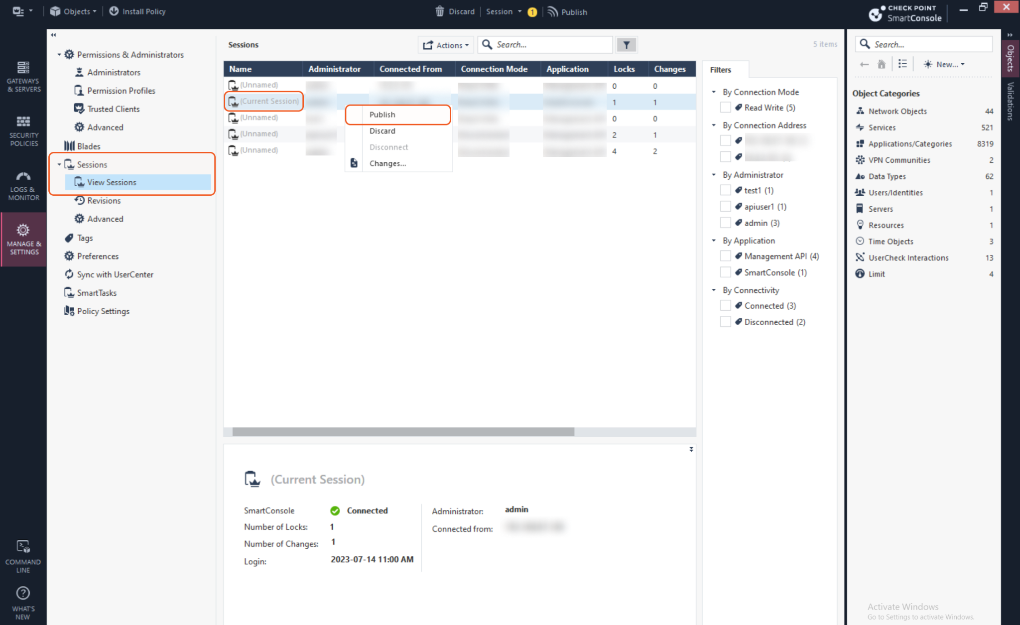Enable the Disconnected connectivity filter
This screenshot has width=1020, height=625.
pyautogui.click(x=725, y=322)
